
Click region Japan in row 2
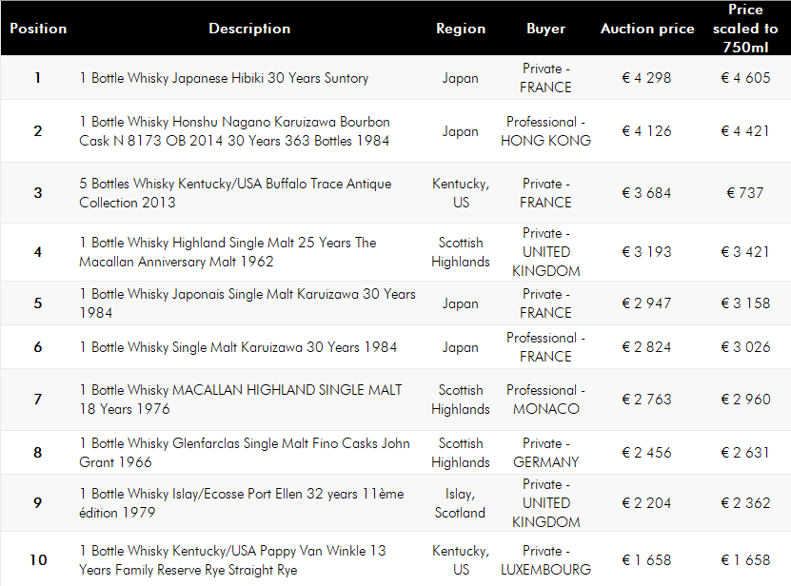coord(460,131)
